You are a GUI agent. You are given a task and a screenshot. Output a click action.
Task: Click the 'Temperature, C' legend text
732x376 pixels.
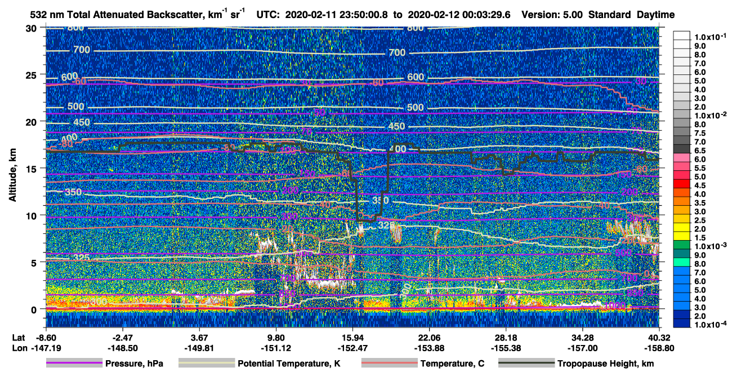tap(452, 364)
